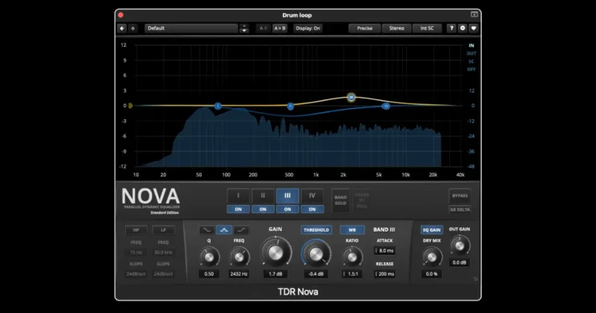The image size is (596, 313).
Task: Click the RATIO knob
Action: [x=352, y=257]
